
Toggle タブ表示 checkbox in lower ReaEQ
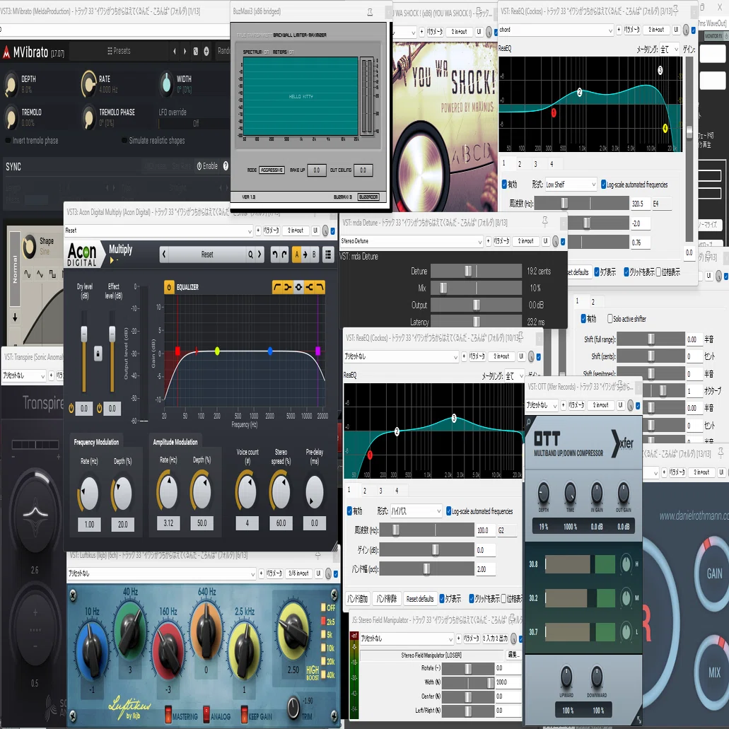442,599
